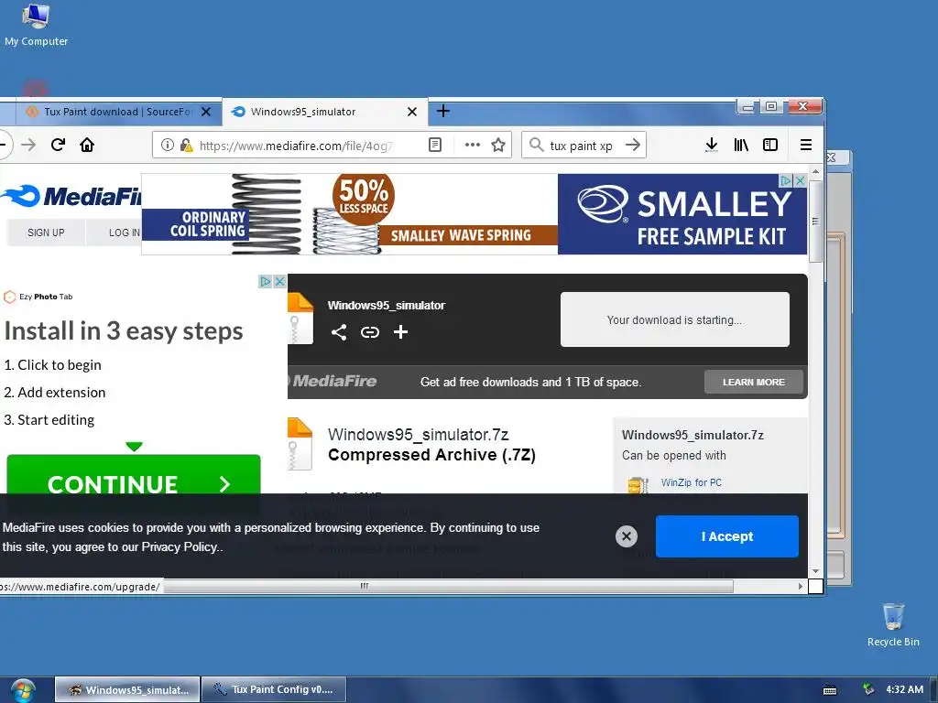This screenshot has height=703, width=938.
Task: Switch to Windows95_simulat... taskbar item
Action: pyautogui.click(x=126, y=690)
